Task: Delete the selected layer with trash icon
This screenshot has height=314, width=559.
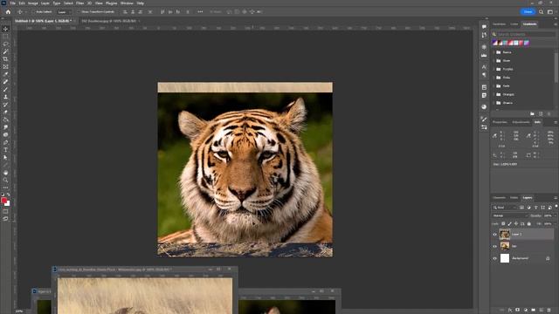Action: click(x=549, y=310)
